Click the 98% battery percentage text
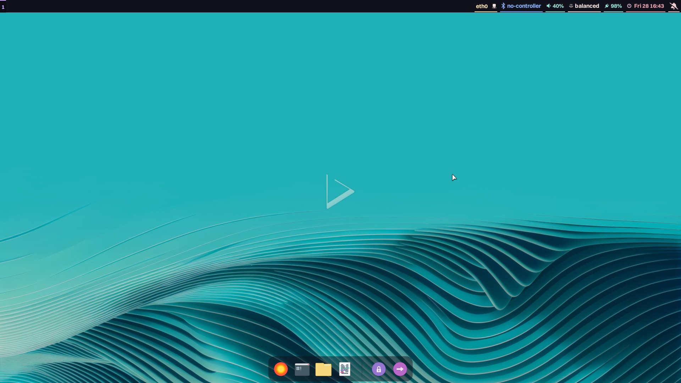 [616, 6]
